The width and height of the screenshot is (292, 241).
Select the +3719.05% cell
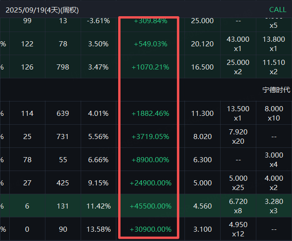pos(150,137)
